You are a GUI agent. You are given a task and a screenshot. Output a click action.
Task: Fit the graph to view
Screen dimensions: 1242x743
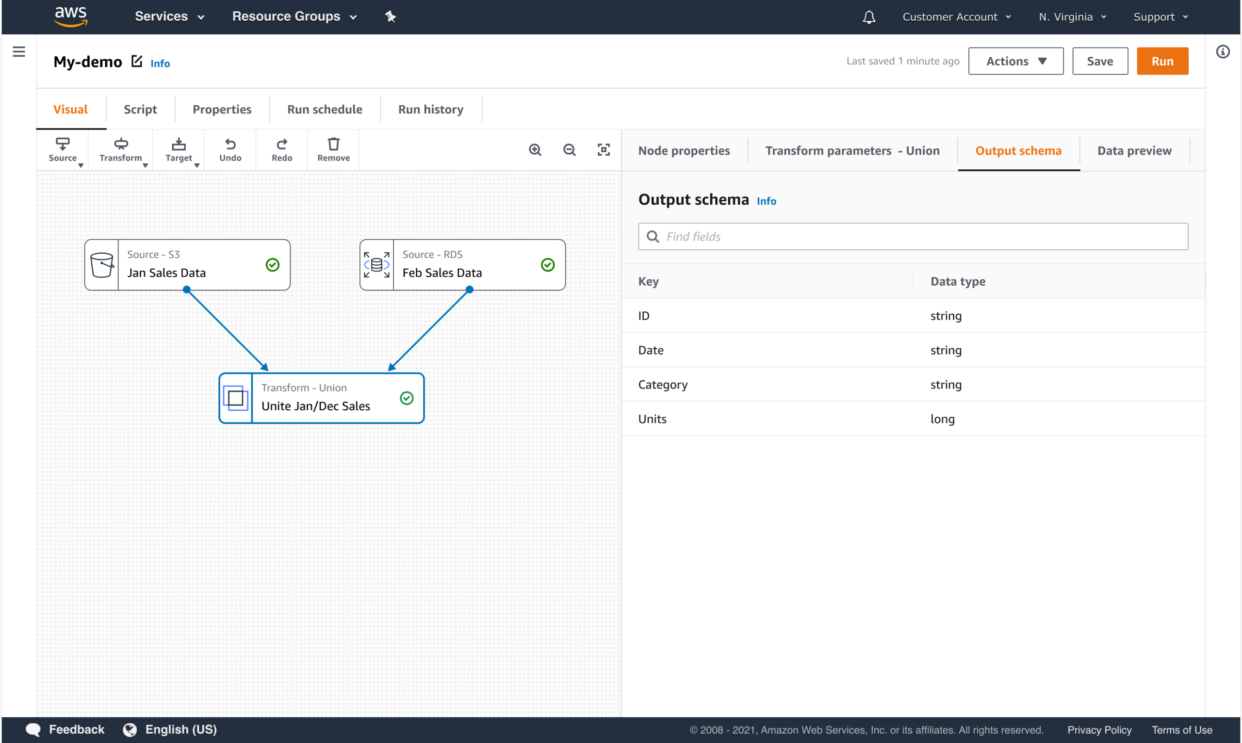604,150
